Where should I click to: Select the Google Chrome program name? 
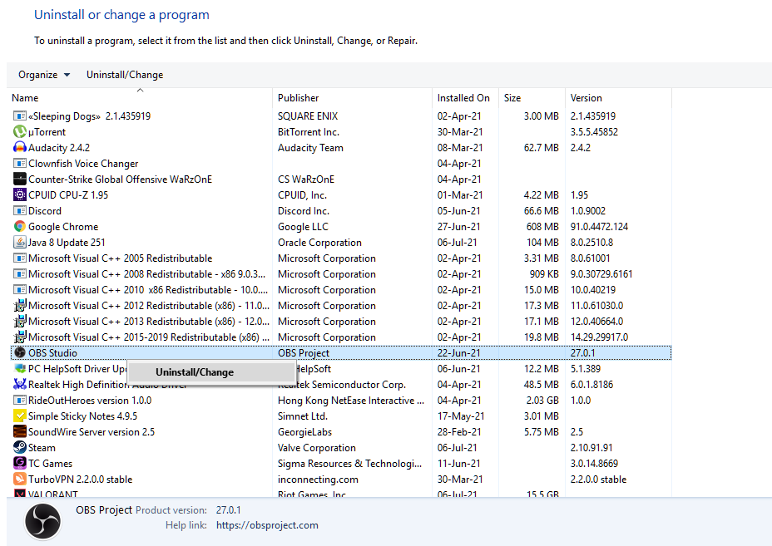tap(63, 227)
